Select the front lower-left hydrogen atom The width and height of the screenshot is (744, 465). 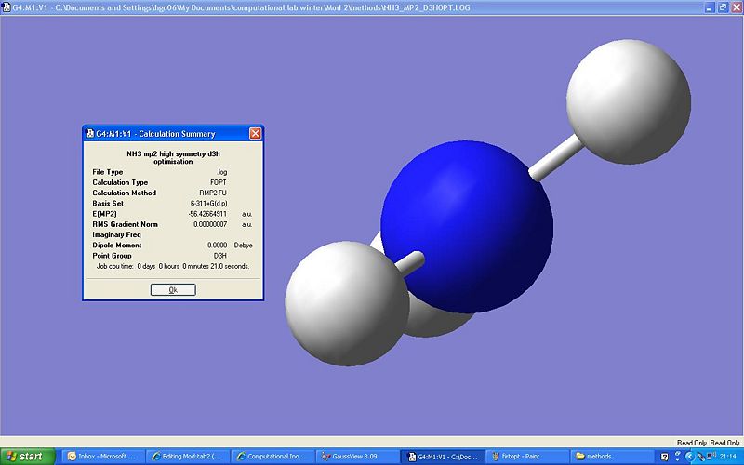[347, 303]
